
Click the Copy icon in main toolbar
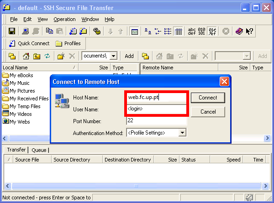[x=49, y=31]
